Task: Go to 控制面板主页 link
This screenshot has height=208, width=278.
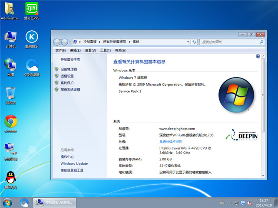Action: pyautogui.click(x=70, y=60)
